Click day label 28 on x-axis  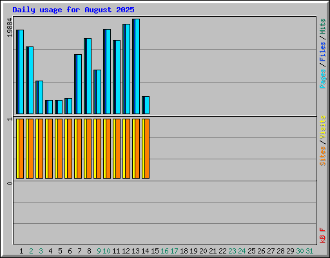point(280,251)
